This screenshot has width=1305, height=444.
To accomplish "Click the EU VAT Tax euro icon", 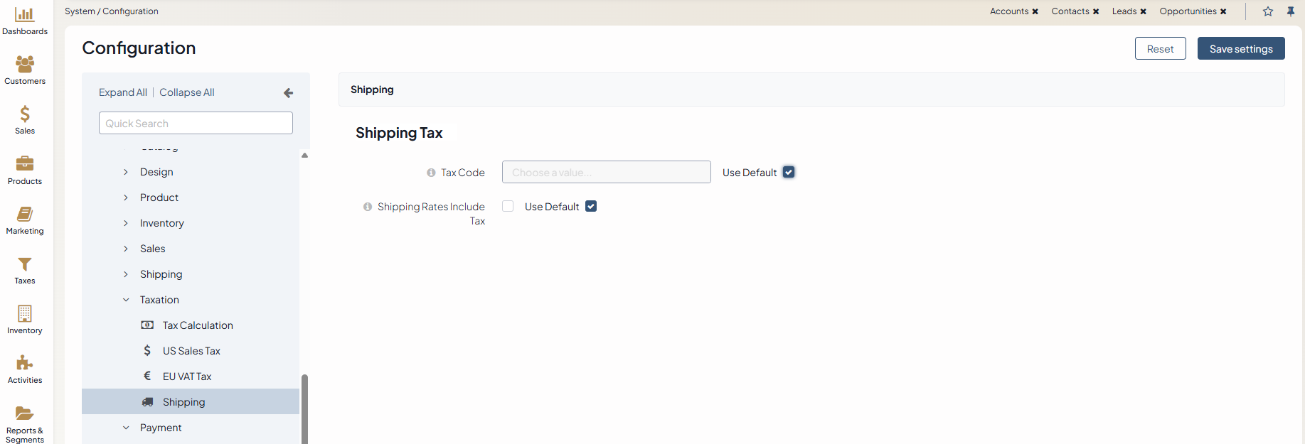I will (x=147, y=377).
